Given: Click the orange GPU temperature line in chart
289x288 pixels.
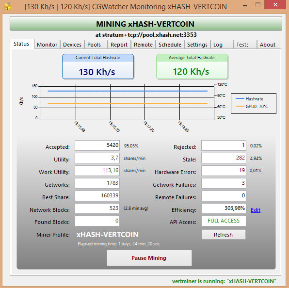Looking at the screenshot, I should [x=128, y=103].
